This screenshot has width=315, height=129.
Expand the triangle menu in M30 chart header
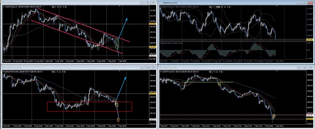click(4, 72)
